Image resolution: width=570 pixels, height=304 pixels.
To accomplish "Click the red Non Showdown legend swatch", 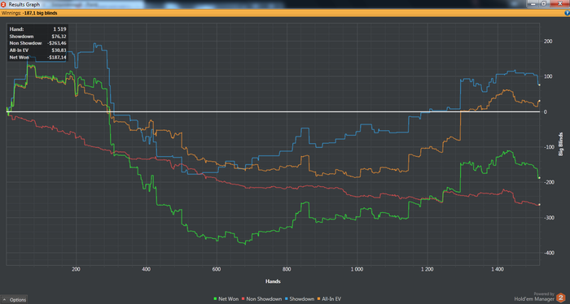I will coord(243,299).
